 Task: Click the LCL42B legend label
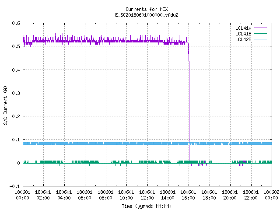tap(243, 39)
